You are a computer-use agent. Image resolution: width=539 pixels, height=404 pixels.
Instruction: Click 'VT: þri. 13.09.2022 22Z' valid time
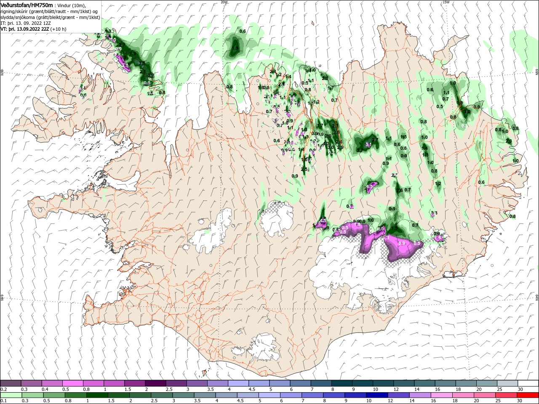[24, 29]
